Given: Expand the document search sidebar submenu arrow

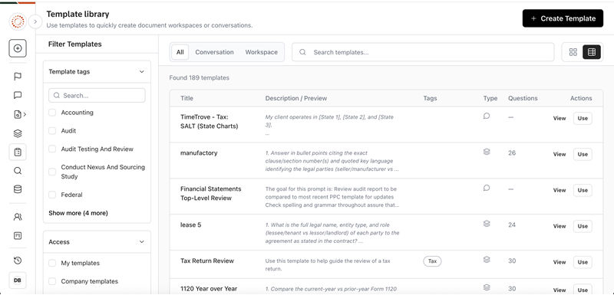Looking at the screenshot, I should pos(25,114).
